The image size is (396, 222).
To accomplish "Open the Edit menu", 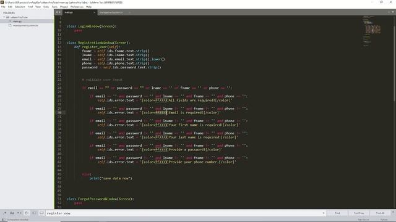I will tap(10, 7).
